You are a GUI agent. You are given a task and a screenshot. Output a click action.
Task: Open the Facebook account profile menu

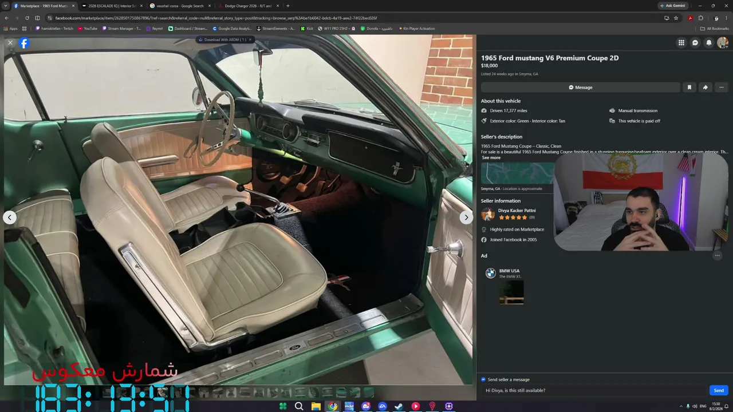tap(723, 42)
